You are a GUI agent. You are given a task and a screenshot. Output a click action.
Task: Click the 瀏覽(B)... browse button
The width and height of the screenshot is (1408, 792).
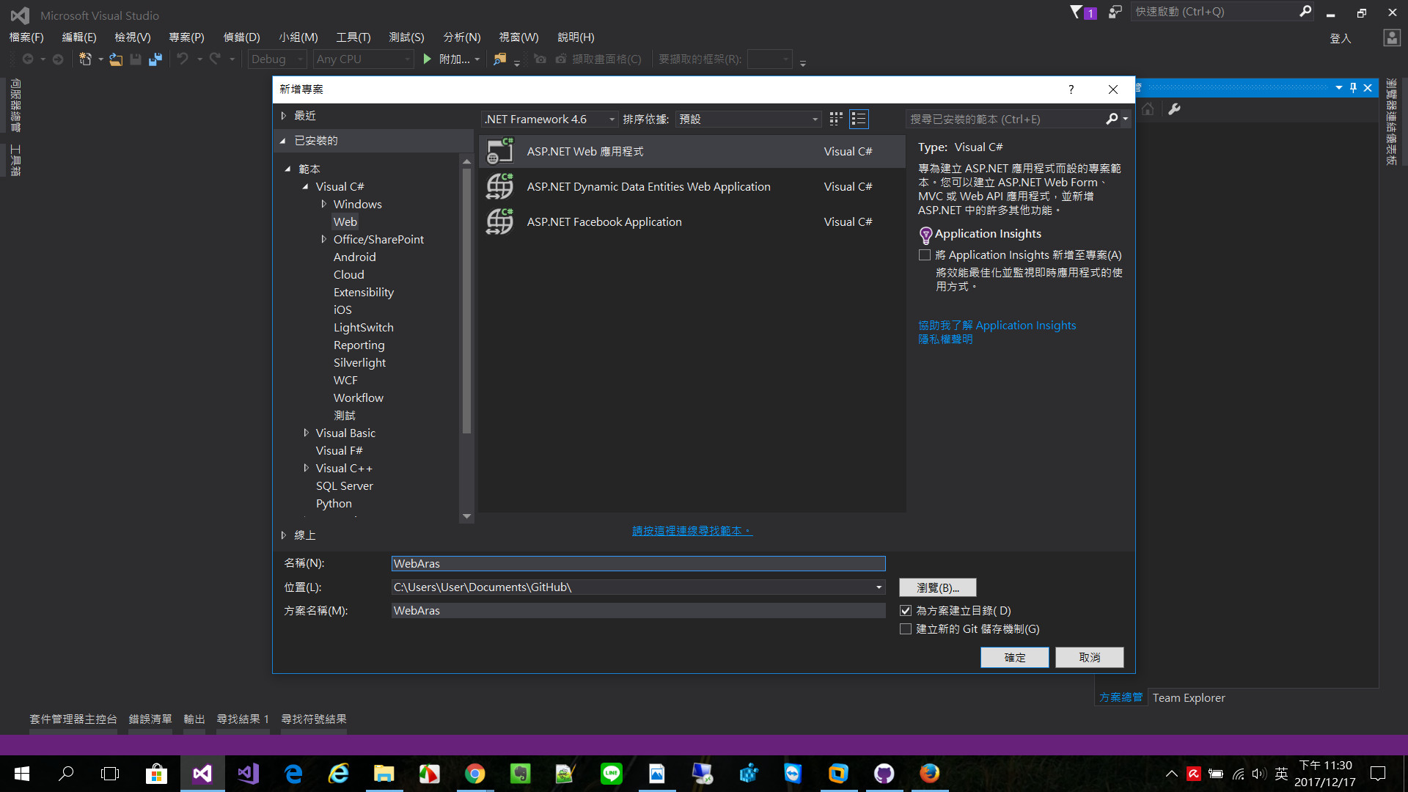(x=937, y=587)
